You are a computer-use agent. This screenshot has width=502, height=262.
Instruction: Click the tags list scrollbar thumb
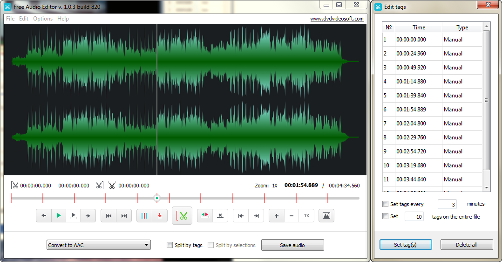pos(486,100)
